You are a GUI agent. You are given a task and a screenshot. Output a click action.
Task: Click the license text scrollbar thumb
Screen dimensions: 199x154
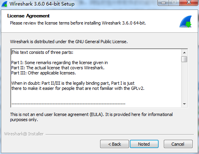tap(184, 59)
